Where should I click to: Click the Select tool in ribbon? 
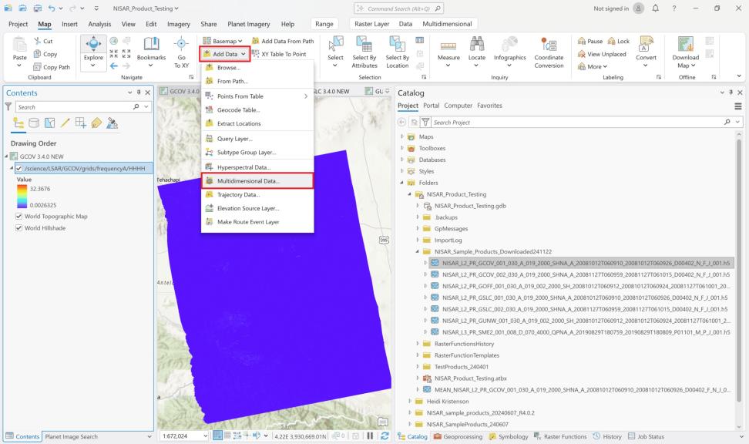335,52
